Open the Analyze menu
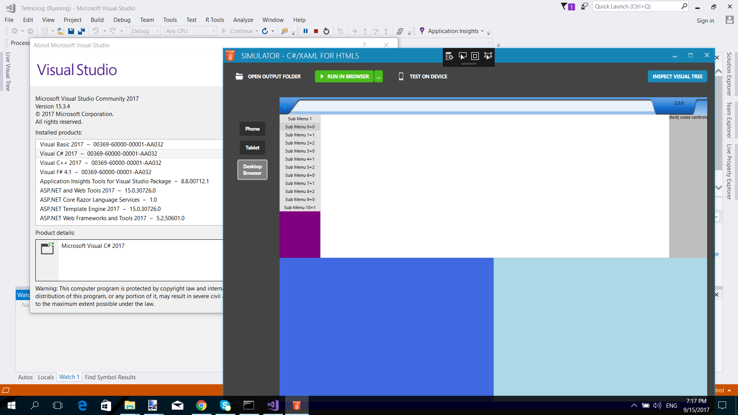This screenshot has height=415, width=738. click(243, 20)
